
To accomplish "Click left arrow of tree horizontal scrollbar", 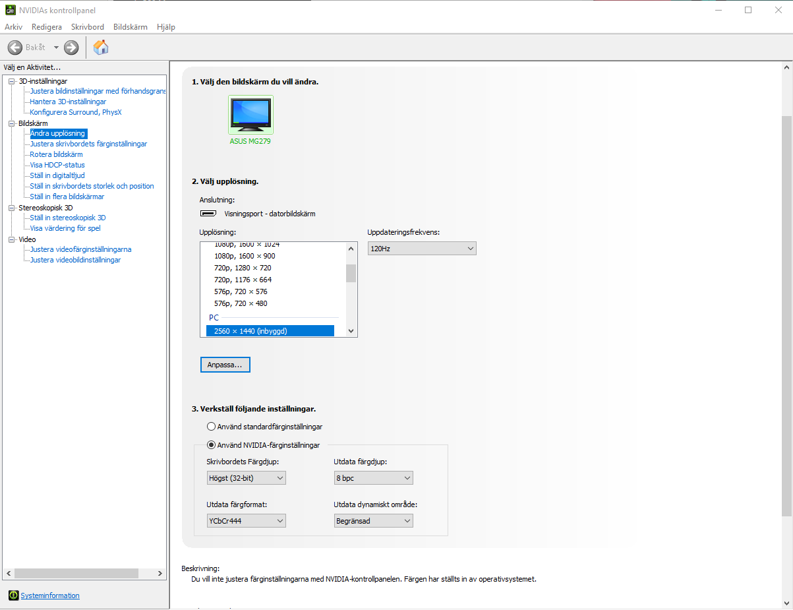I will (8, 574).
